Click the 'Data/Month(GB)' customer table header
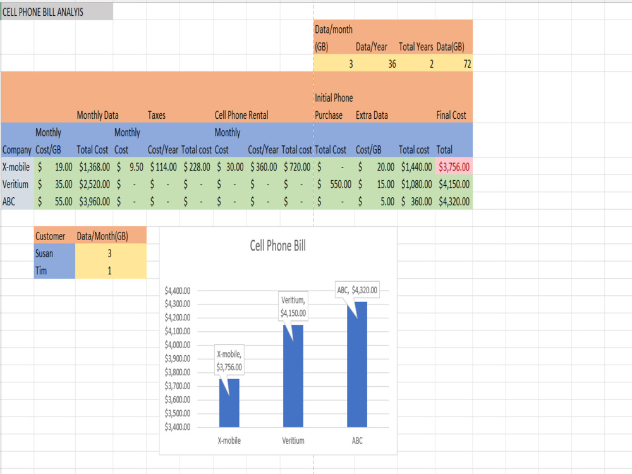Screen dimensions: 632x474 coord(111,236)
